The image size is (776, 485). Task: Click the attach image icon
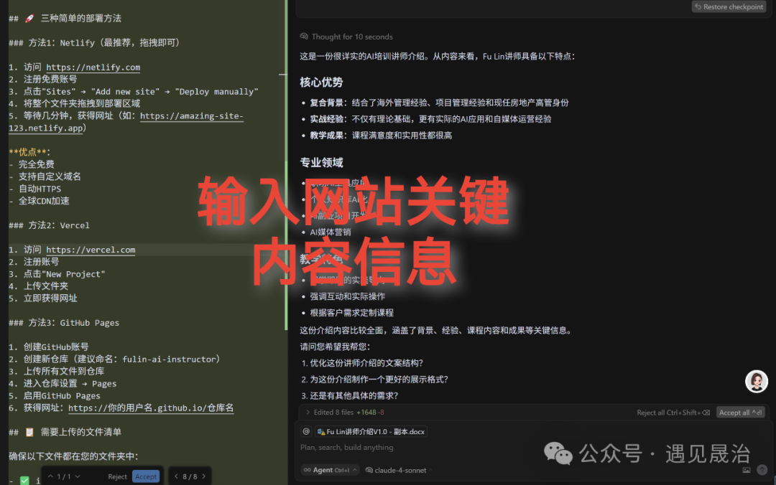click(747, 470)
